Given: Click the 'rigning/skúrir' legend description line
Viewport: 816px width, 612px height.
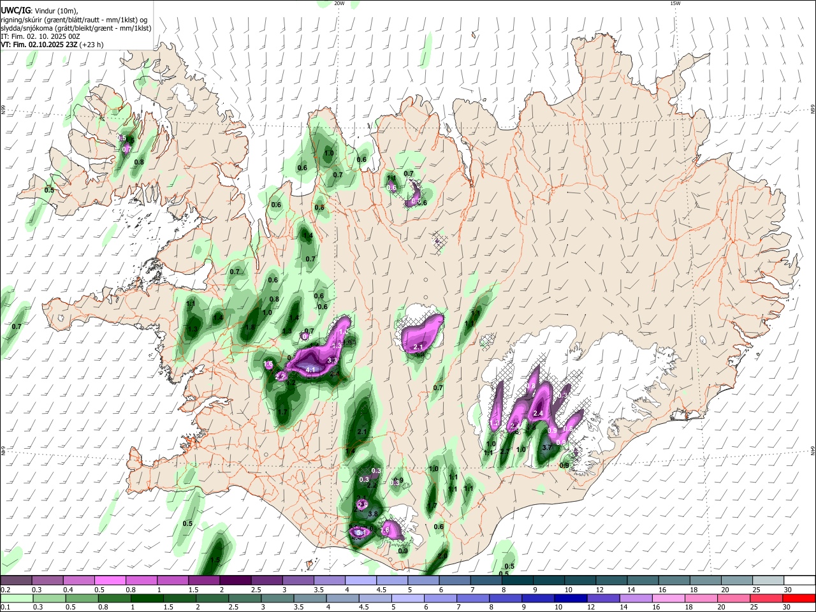Looking at the screenshot, I should (74, 20).
